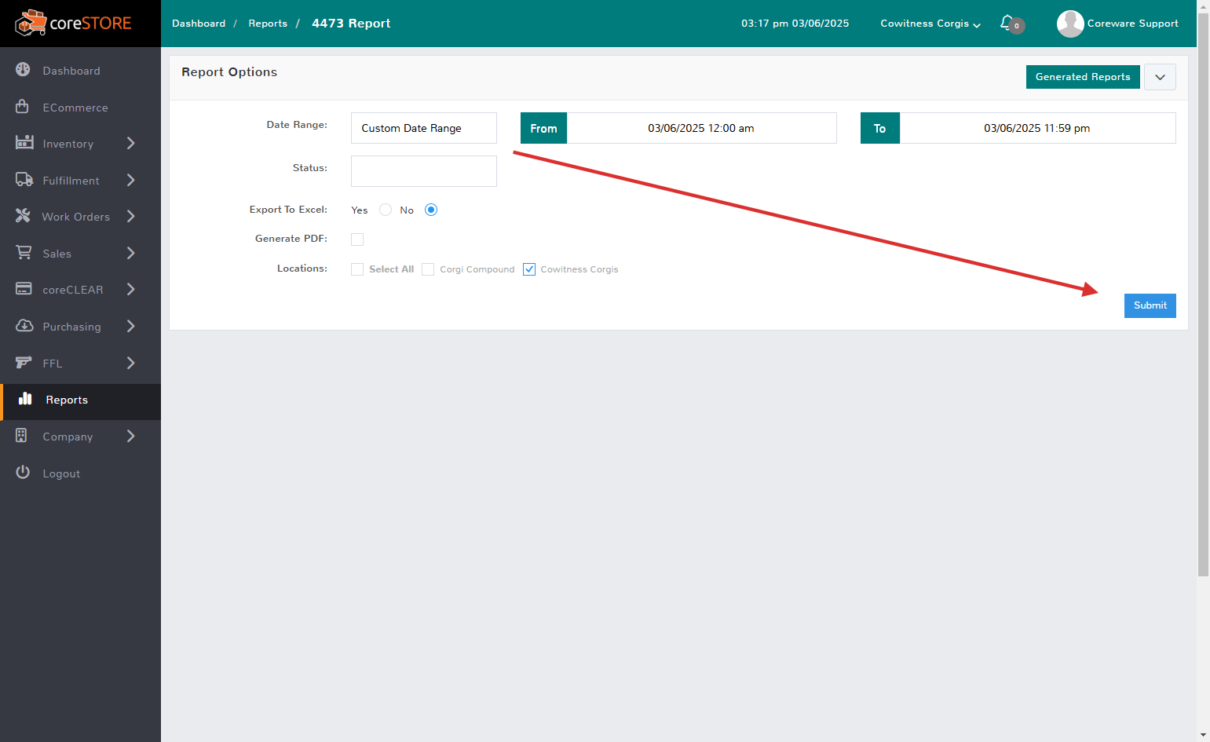Select No for Export To Excel

pyautogui.click(x=431, y=210)
